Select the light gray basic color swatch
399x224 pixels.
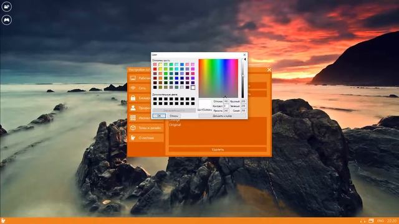(182, 87)
